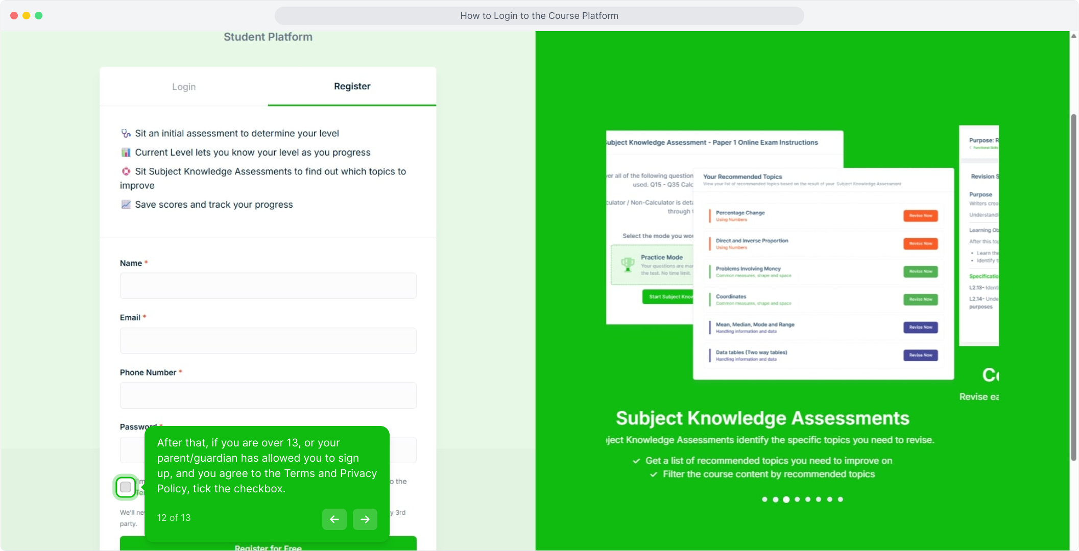Screen dimensions: 1079x551
Task: Click Revise Now for Direct and Inverse Proportion
Action: tap(921, 244)
